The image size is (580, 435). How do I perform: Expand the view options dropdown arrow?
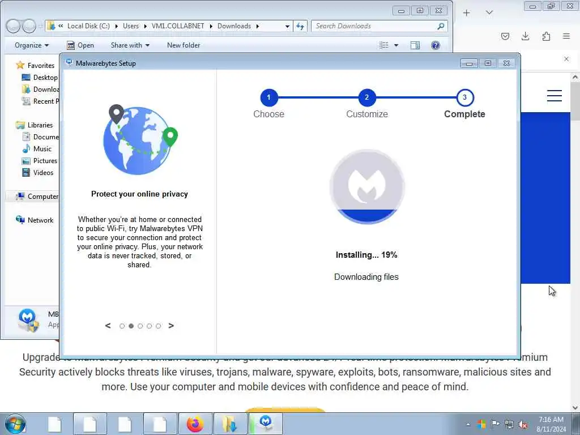click(396, 45)
